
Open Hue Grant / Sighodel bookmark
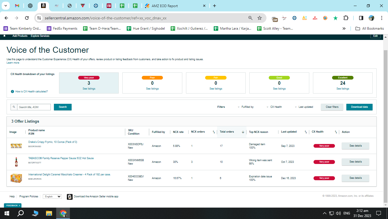click(x=146, y=29)
